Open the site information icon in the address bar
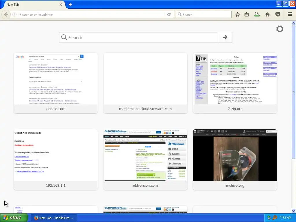 coord(14,14)
